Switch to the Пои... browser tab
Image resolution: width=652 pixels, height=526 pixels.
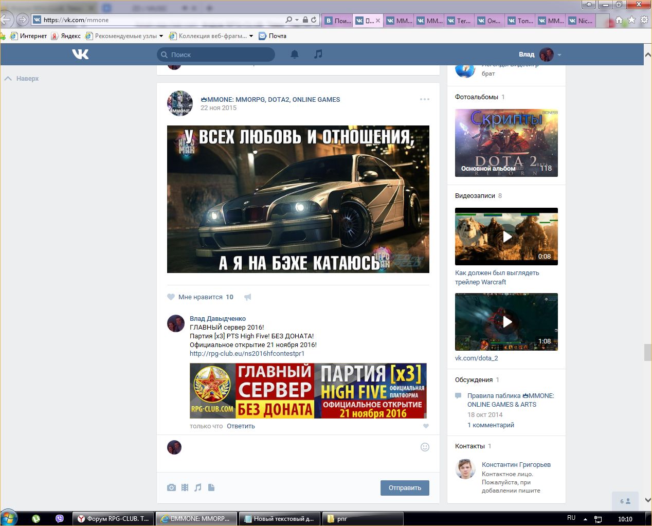(x=338, y=21)
